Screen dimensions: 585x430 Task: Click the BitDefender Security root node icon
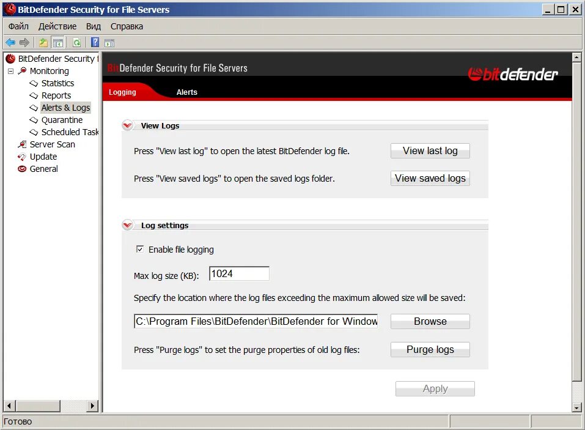(10, 59)
